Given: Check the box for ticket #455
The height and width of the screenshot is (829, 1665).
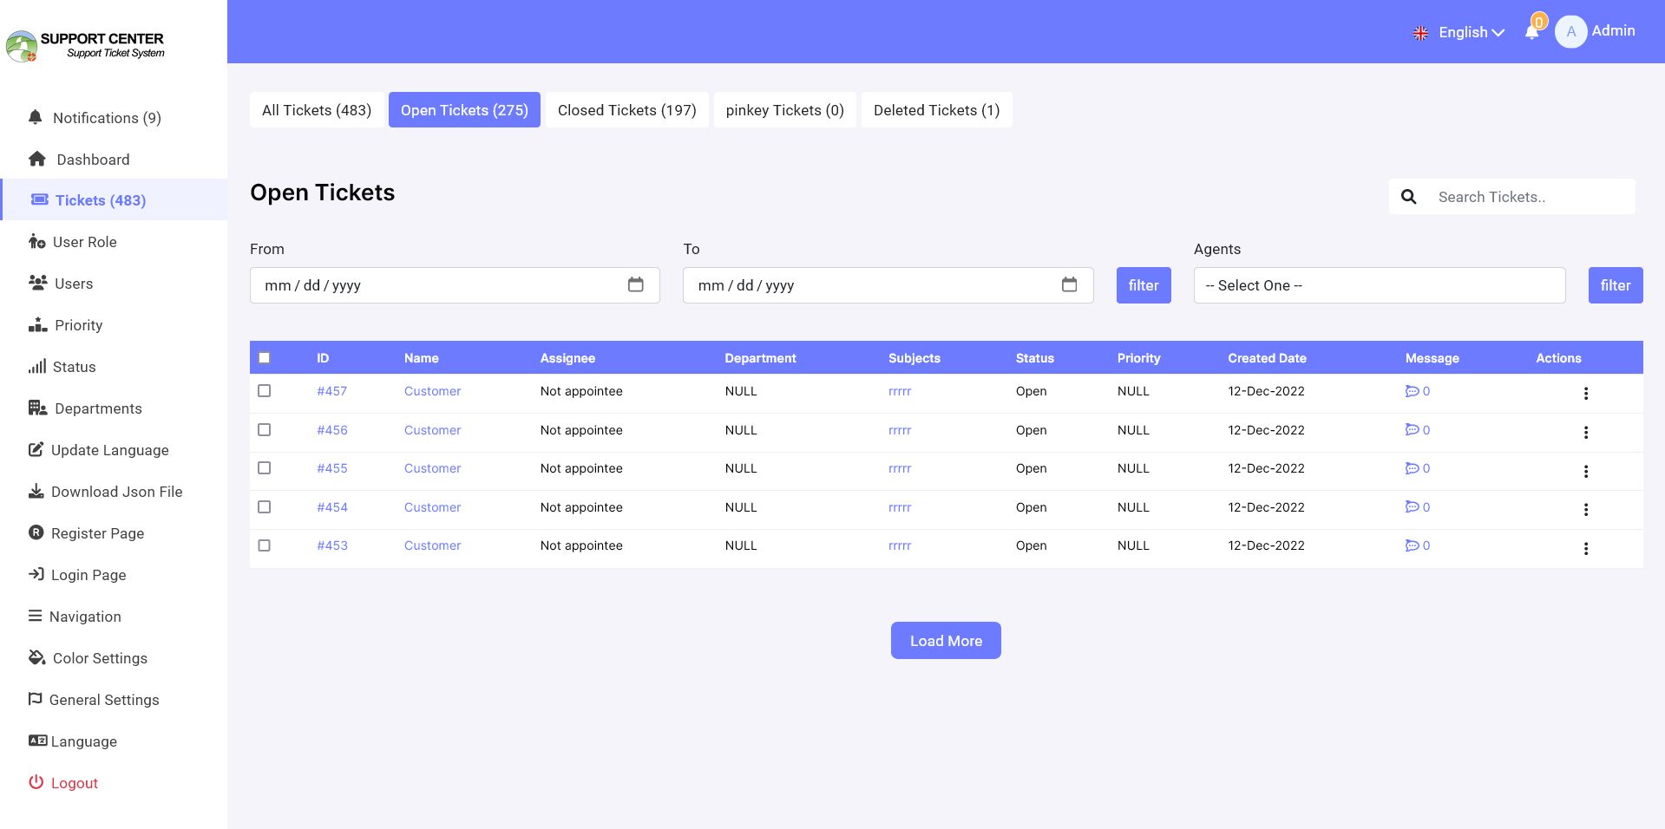Looking at the screenshot, I should pyautogui.click(x=265, y=468).
